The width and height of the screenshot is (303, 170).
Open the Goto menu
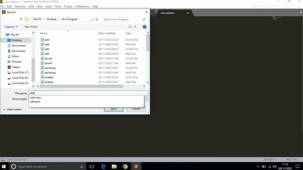point(48,6)
